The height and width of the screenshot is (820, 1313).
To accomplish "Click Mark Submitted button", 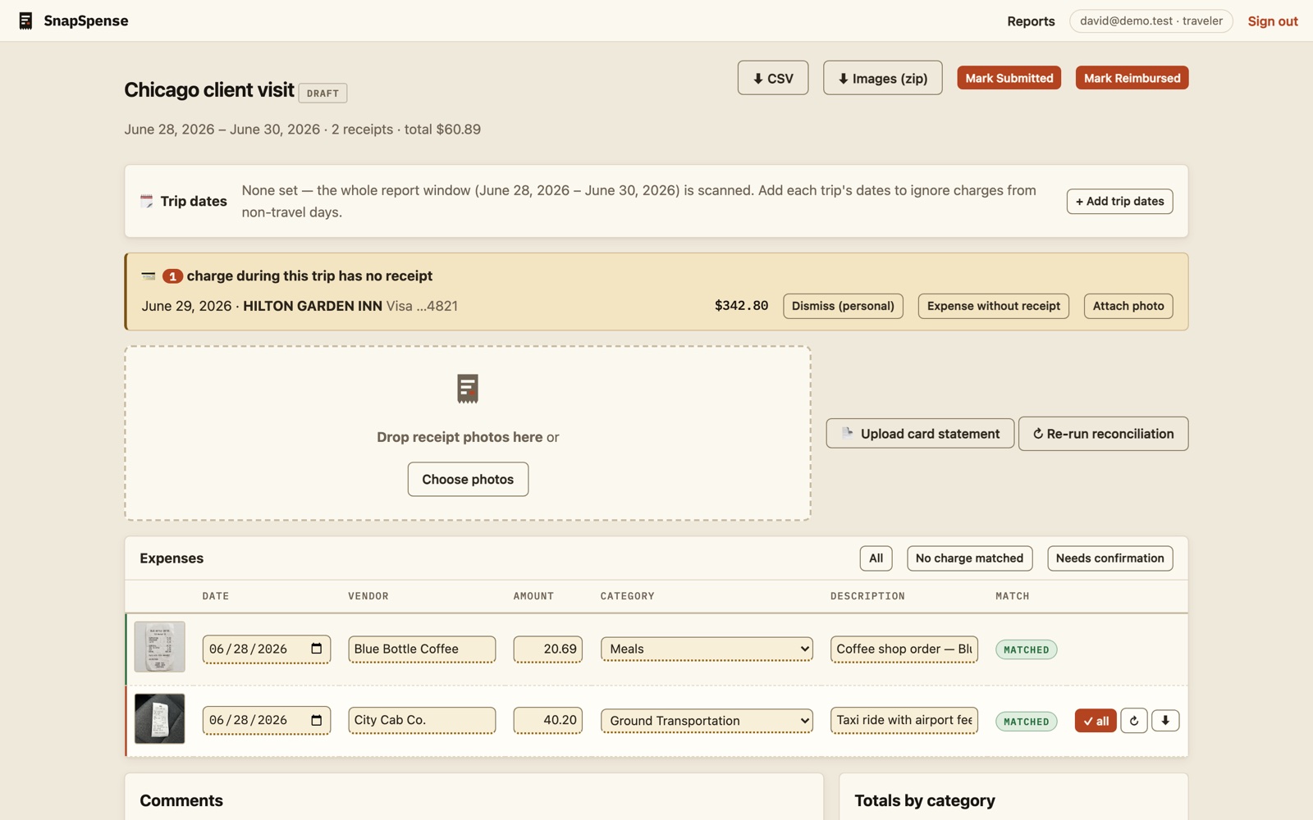I will click(1009, 78).
